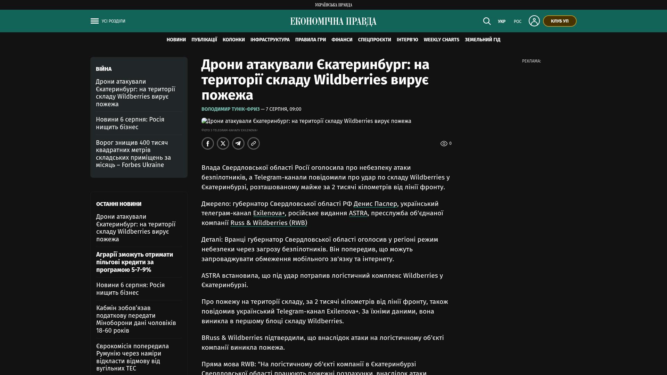Image resolution: width=667 pixels, height=375 pixels.
Task: Share article via Telegram
Action: tap(238, 143)
